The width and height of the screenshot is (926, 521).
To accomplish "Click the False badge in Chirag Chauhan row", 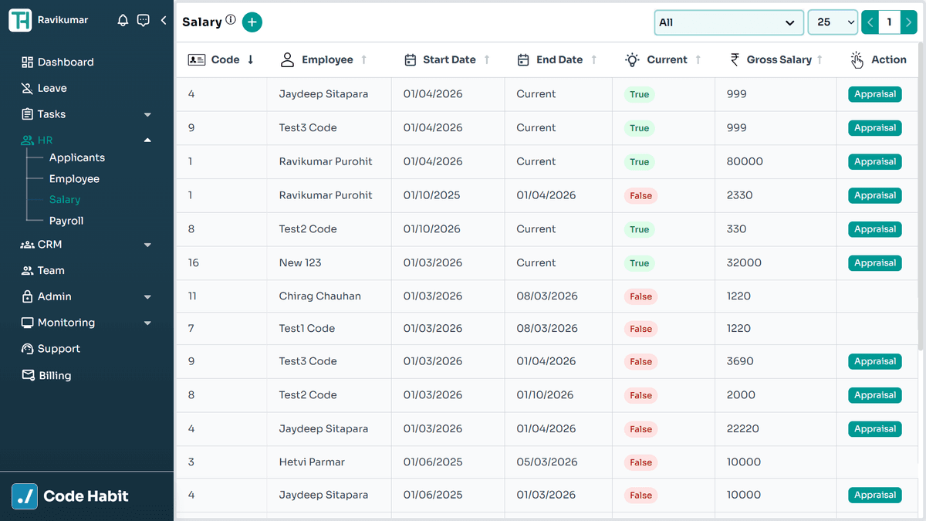I will tap(640, 296).
